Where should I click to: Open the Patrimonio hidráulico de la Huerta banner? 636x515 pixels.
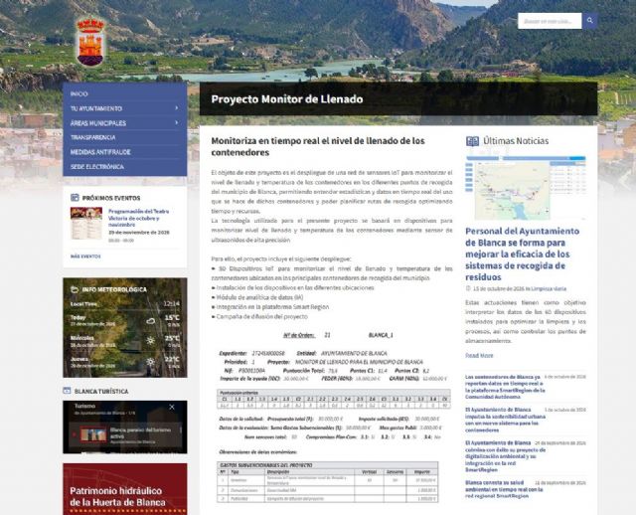coord(125,489)
